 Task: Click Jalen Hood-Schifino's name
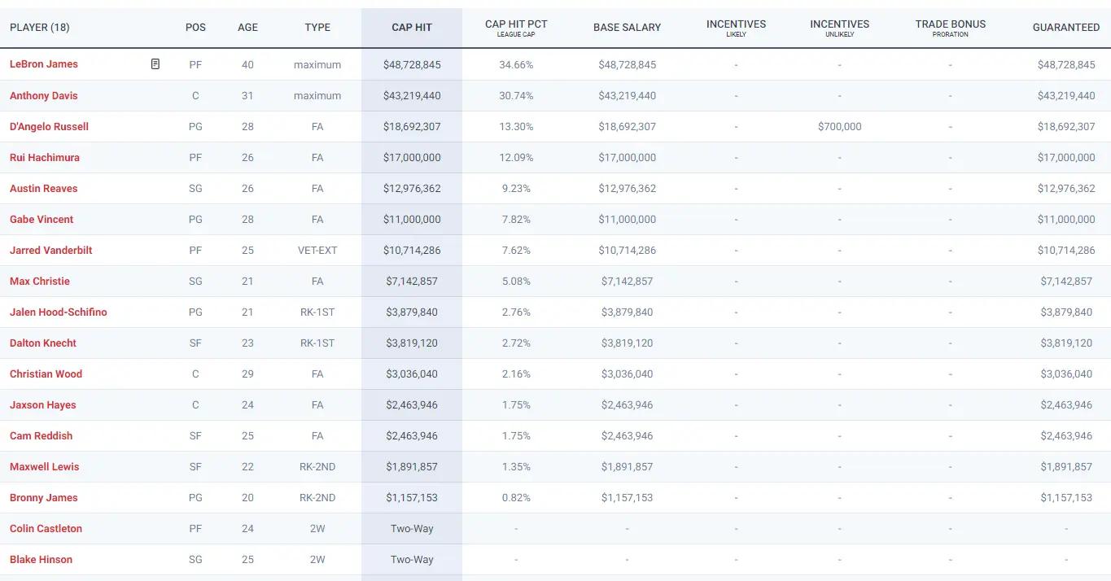point(58,312)
